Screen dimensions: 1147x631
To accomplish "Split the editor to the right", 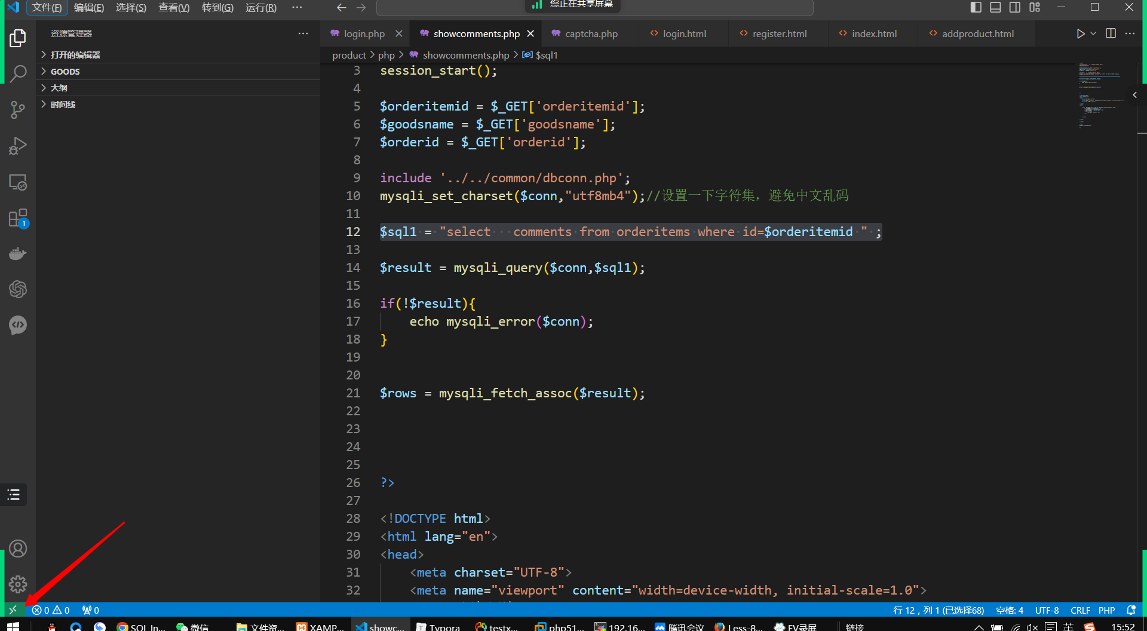I will tap(1111, 33).
